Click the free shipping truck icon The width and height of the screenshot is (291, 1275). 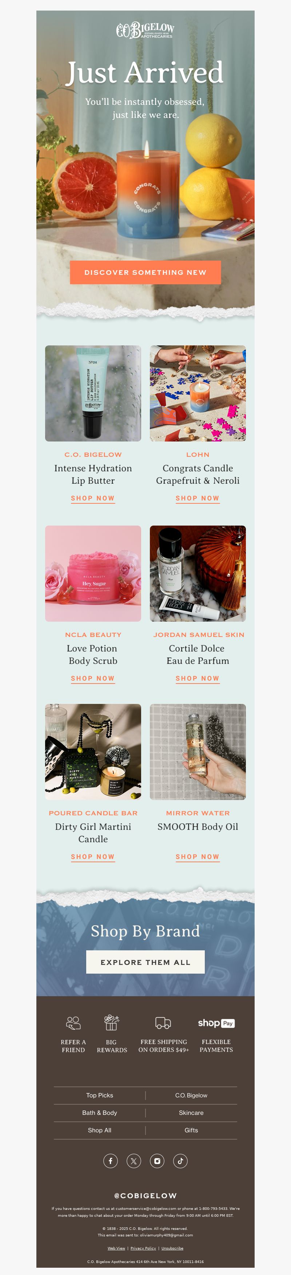pos(163,1023)
